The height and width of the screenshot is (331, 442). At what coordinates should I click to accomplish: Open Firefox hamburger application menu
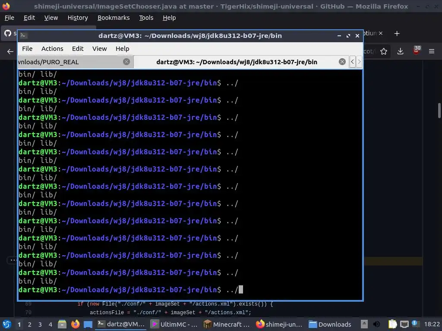click(432, 51)
